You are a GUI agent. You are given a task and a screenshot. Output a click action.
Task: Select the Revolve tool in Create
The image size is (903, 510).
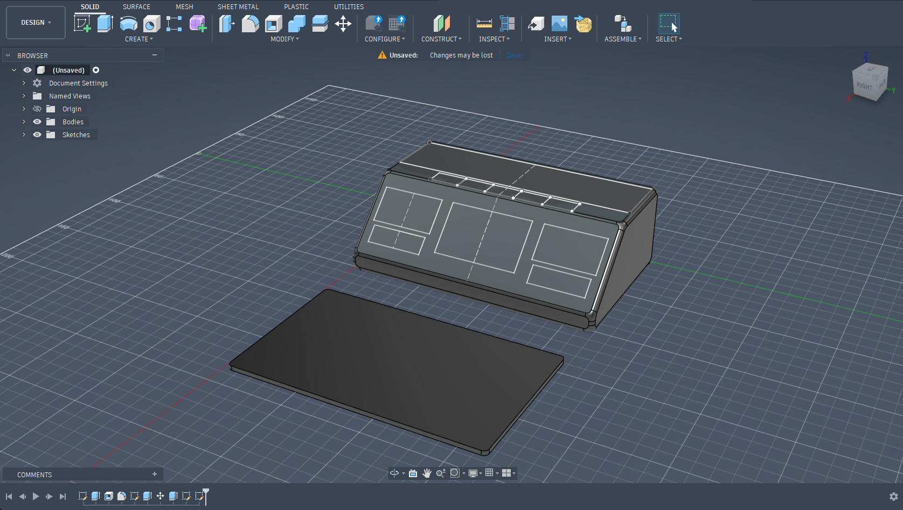click(x=128, y=24)
